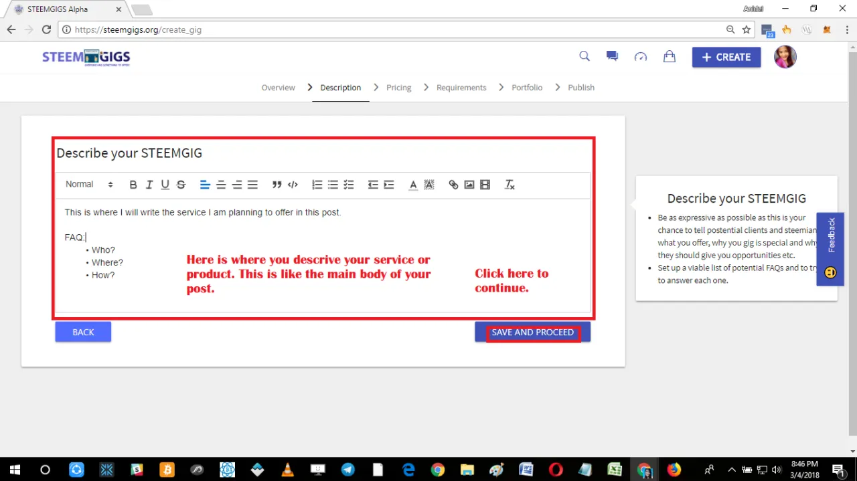Open Cortana from taskbar
The height and width of the screenshot is (481, 857).
(x=45, y=469)
